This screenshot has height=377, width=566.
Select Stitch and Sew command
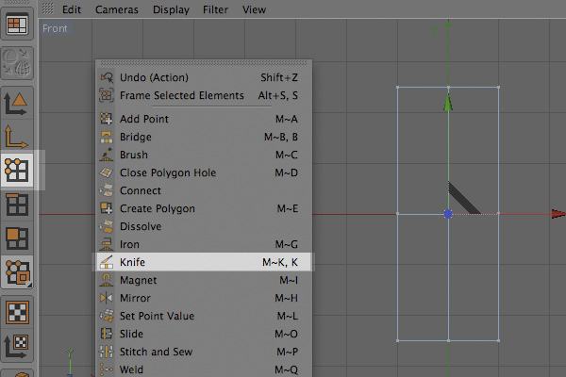pyautogui.click(x=205, y=352)
